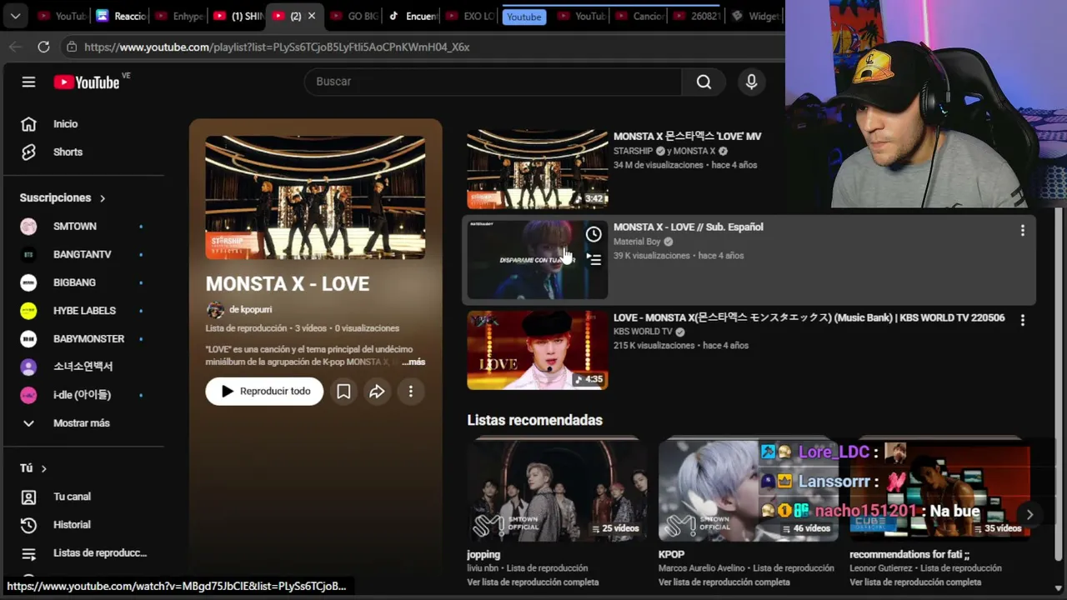Open the 소녀소연백서 subscription channel
This screenshot has width=1067, height=600.
[83, 367]
